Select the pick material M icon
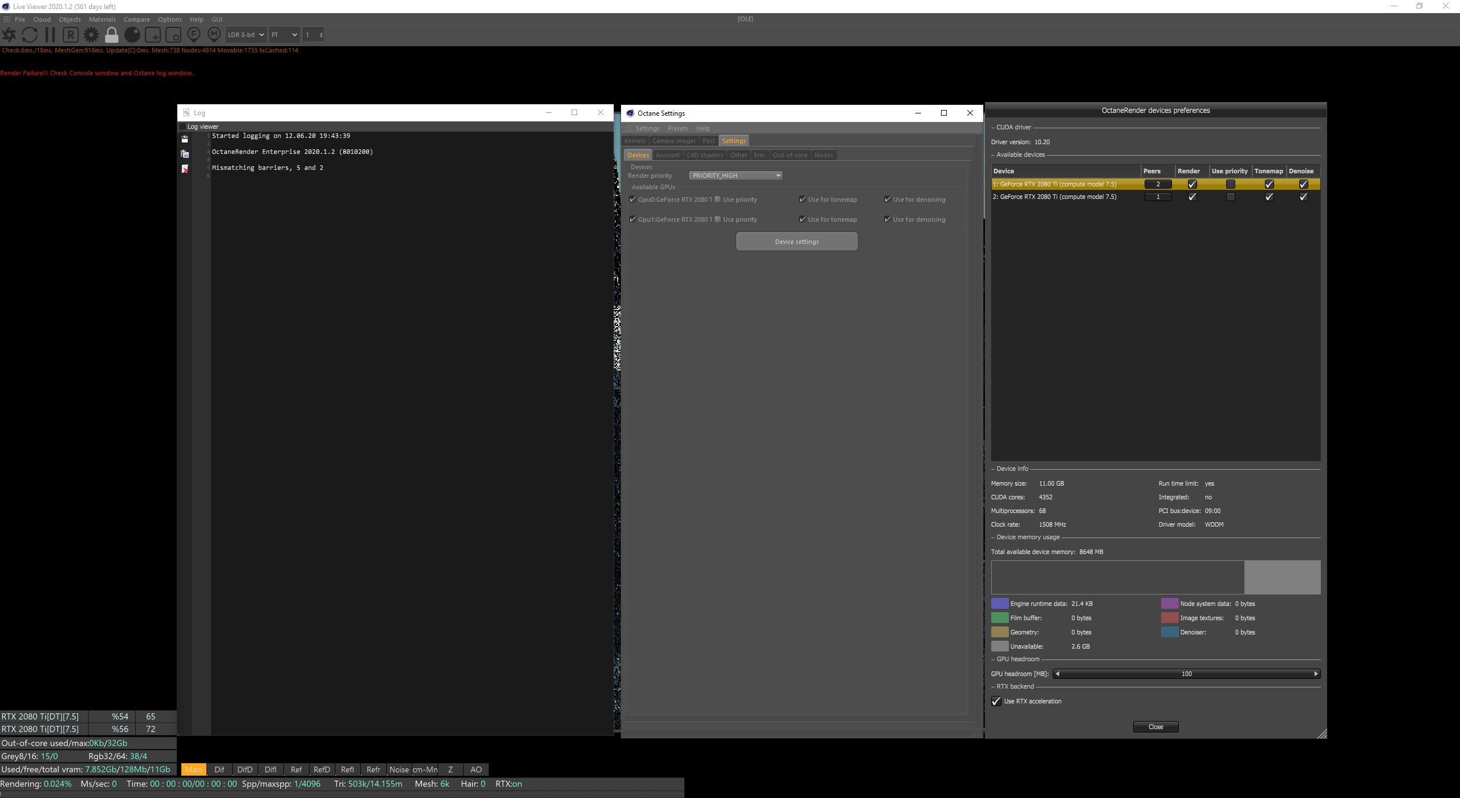This screenshot has width=1460, height=798. [x=214, y=35]
